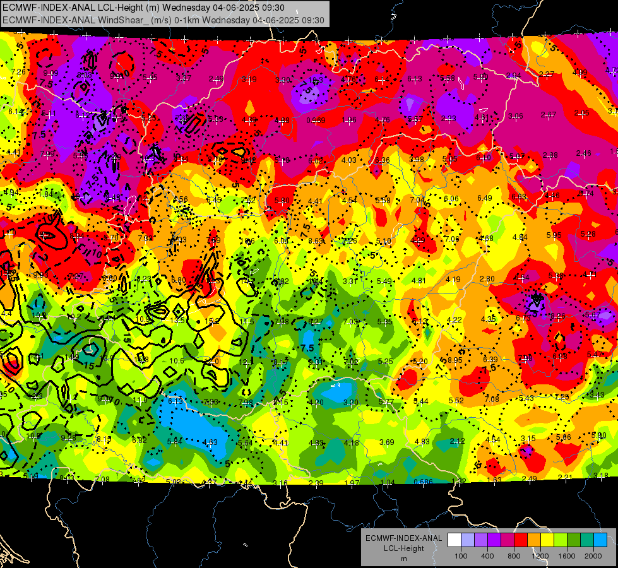Click the grid point value '8.95'
This screenshot has height=568, width=618.
tap(455, 360)
